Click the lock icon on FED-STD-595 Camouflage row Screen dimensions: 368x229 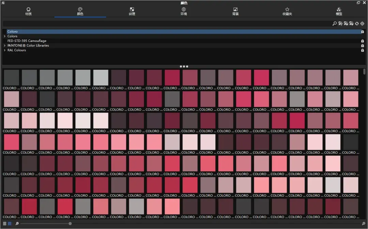pyautogui.click(x=363, y=41)
